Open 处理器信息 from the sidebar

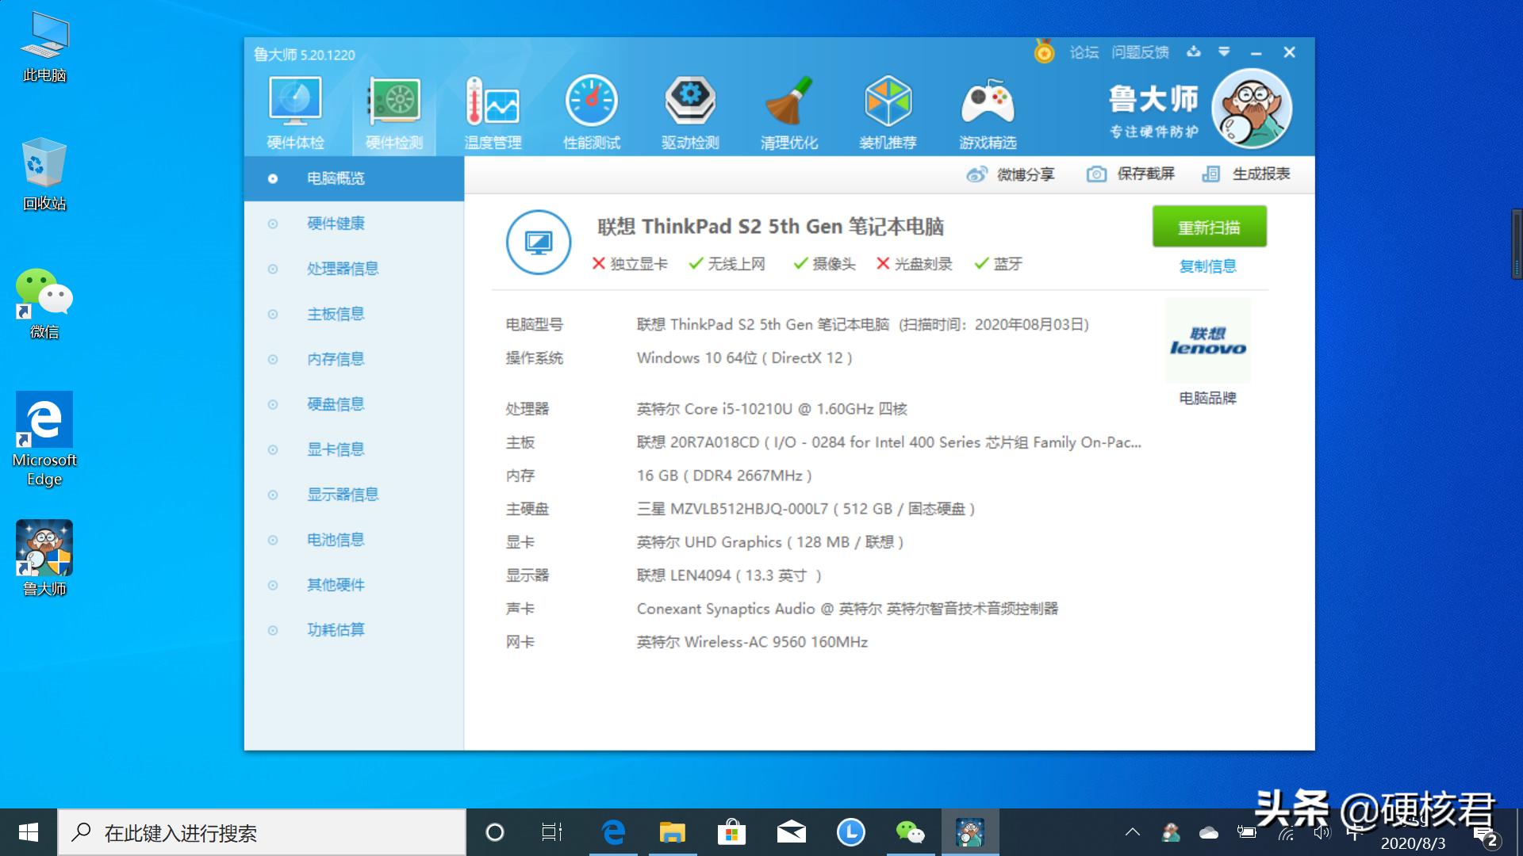[341, 268]
